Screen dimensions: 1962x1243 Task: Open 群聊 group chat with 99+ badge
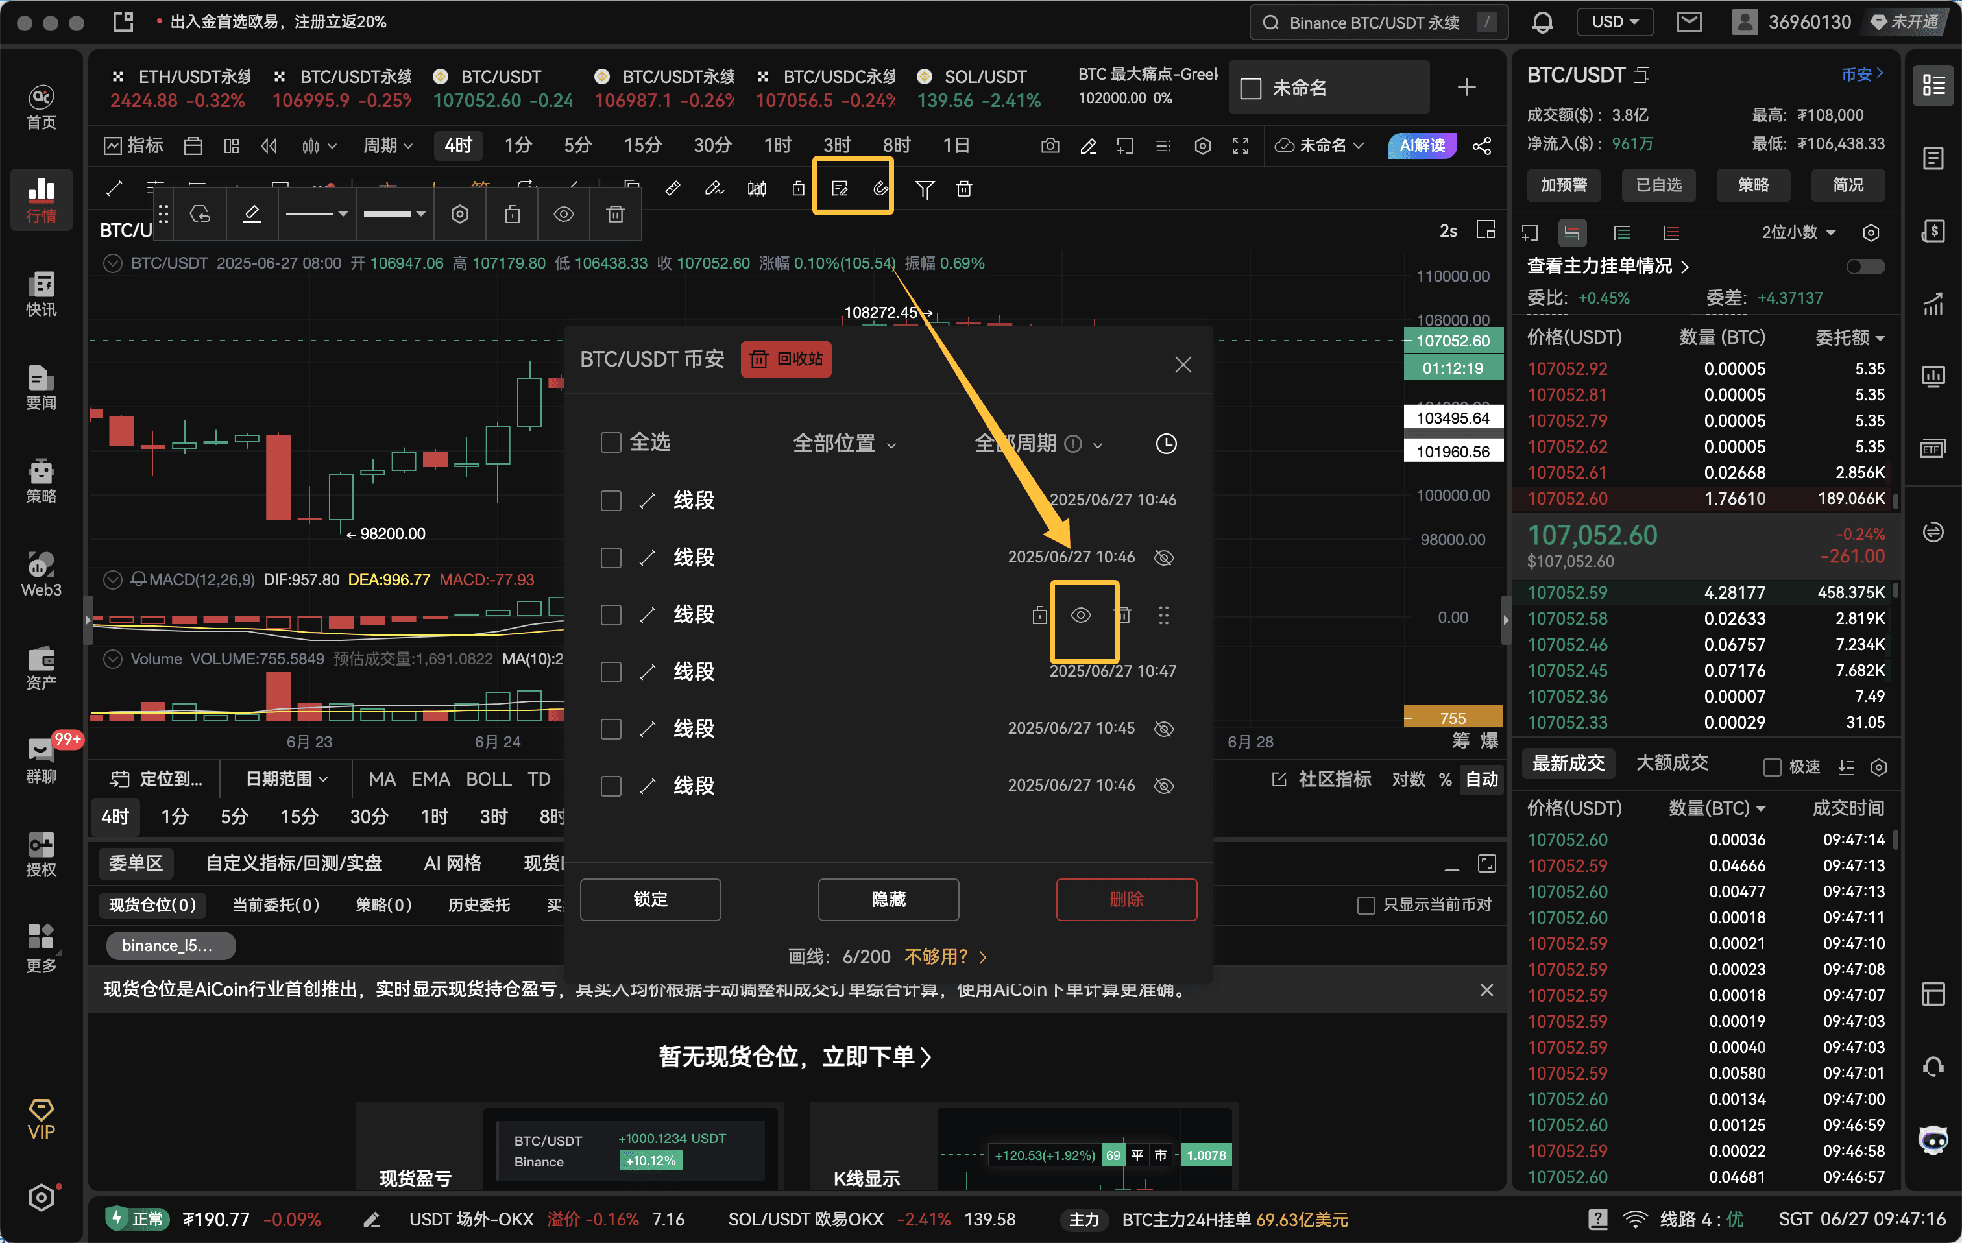tap(41, 761)
